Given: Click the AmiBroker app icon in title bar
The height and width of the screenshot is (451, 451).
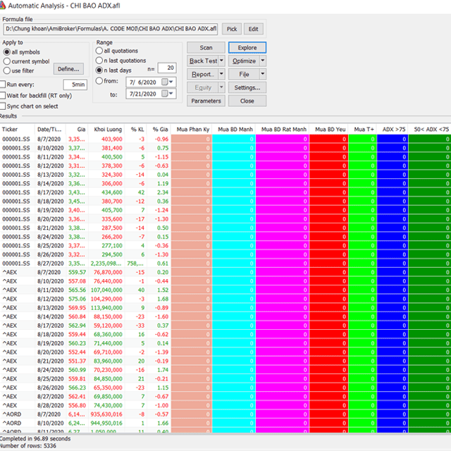Looking at the screenshot, I should coord(2,5).
